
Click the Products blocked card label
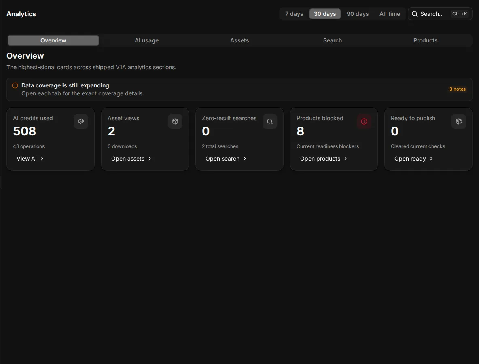point(320,118)
